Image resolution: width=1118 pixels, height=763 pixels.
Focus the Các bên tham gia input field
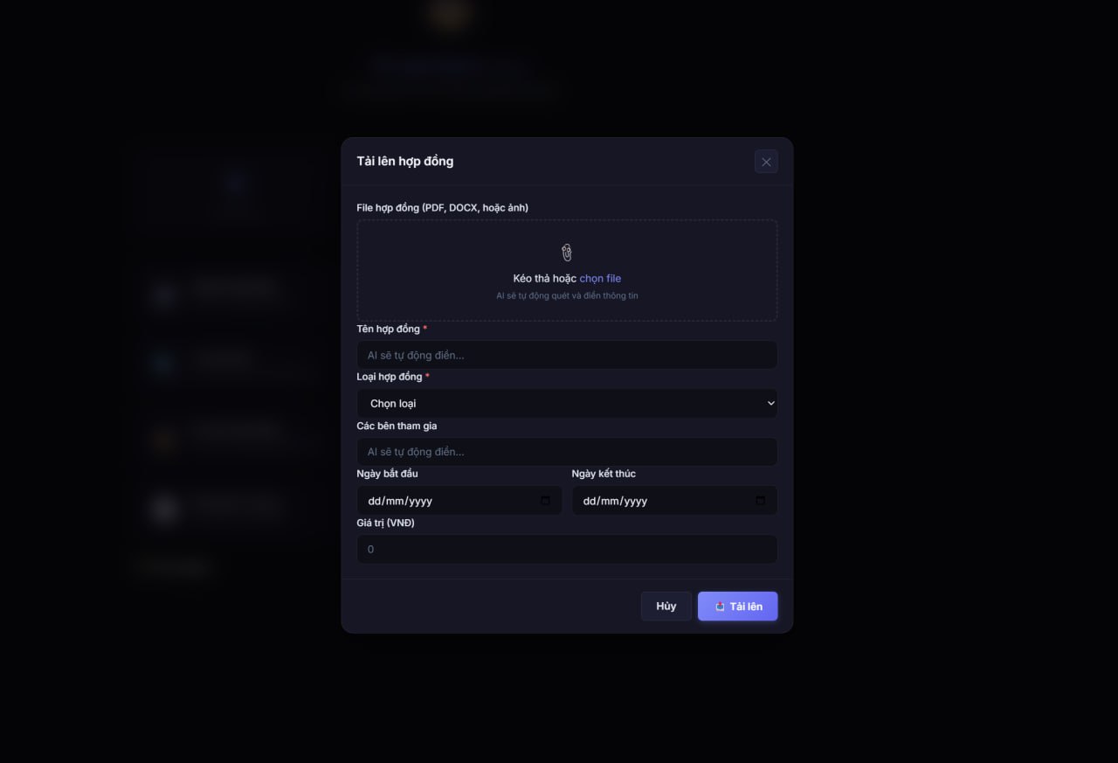[566, 451]
